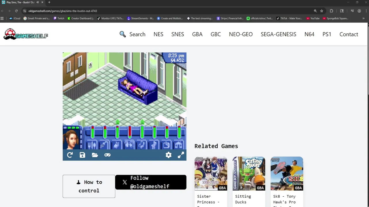Open the YouTube bookmark
Image resolution: width=369 pixels, height=207 pixels.
coord(313,18)
